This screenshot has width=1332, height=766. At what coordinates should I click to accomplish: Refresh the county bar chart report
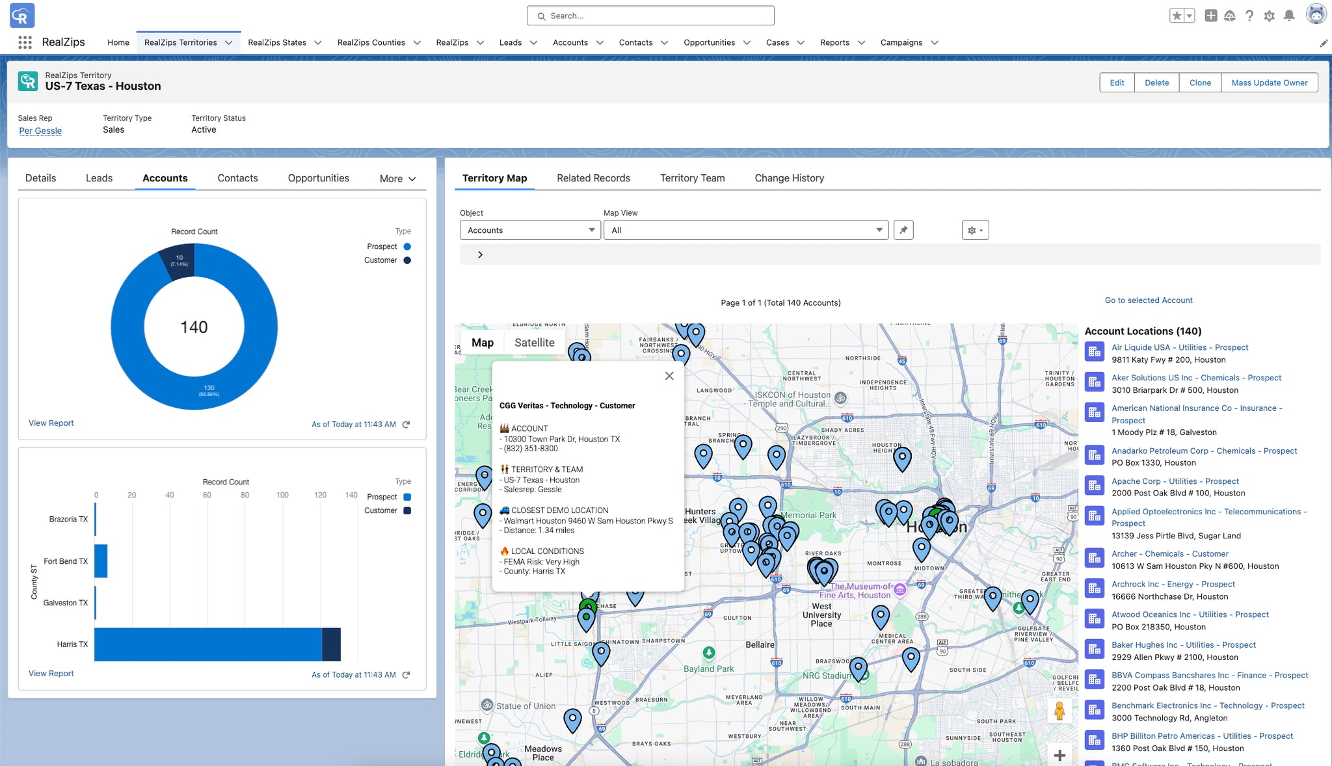pos(406,675)
